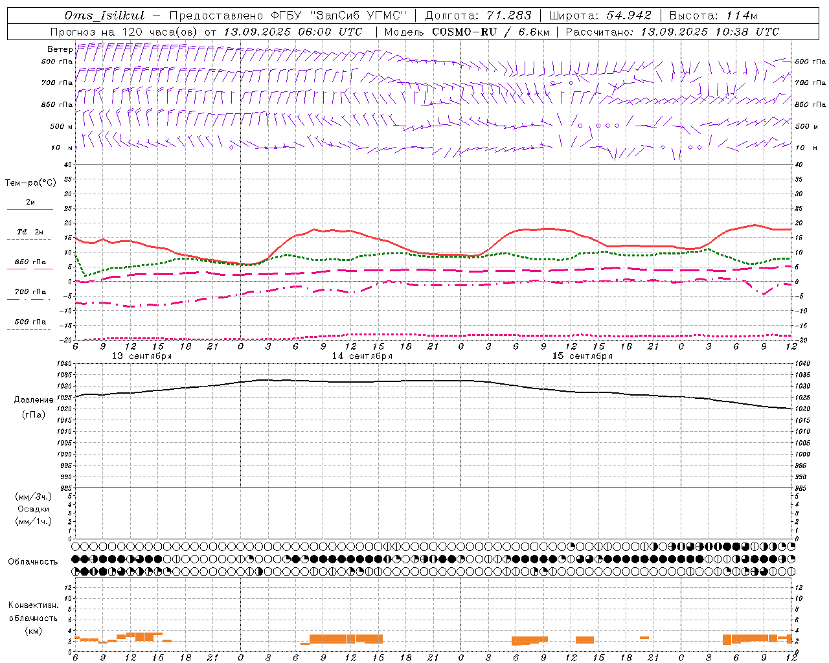Click the left 850 гПа wind level label
The image size is (829, 663).
tap(57, 104)
